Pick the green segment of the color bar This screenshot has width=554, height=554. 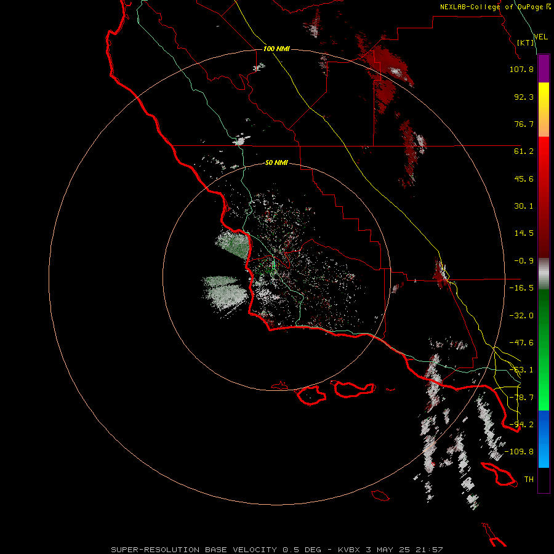click(544, 350)
